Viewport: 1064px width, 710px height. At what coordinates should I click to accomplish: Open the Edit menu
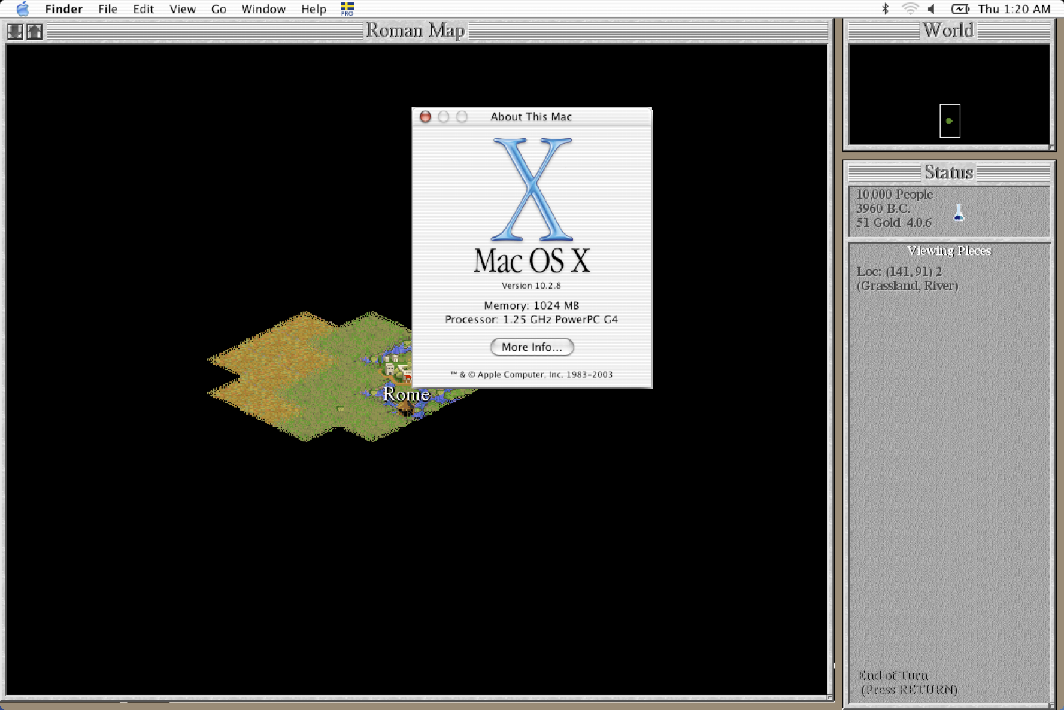[143, 9]
